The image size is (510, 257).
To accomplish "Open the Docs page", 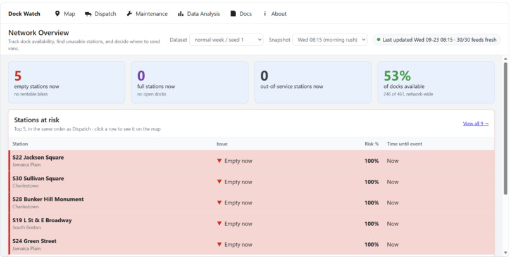I will pos(241,14).
